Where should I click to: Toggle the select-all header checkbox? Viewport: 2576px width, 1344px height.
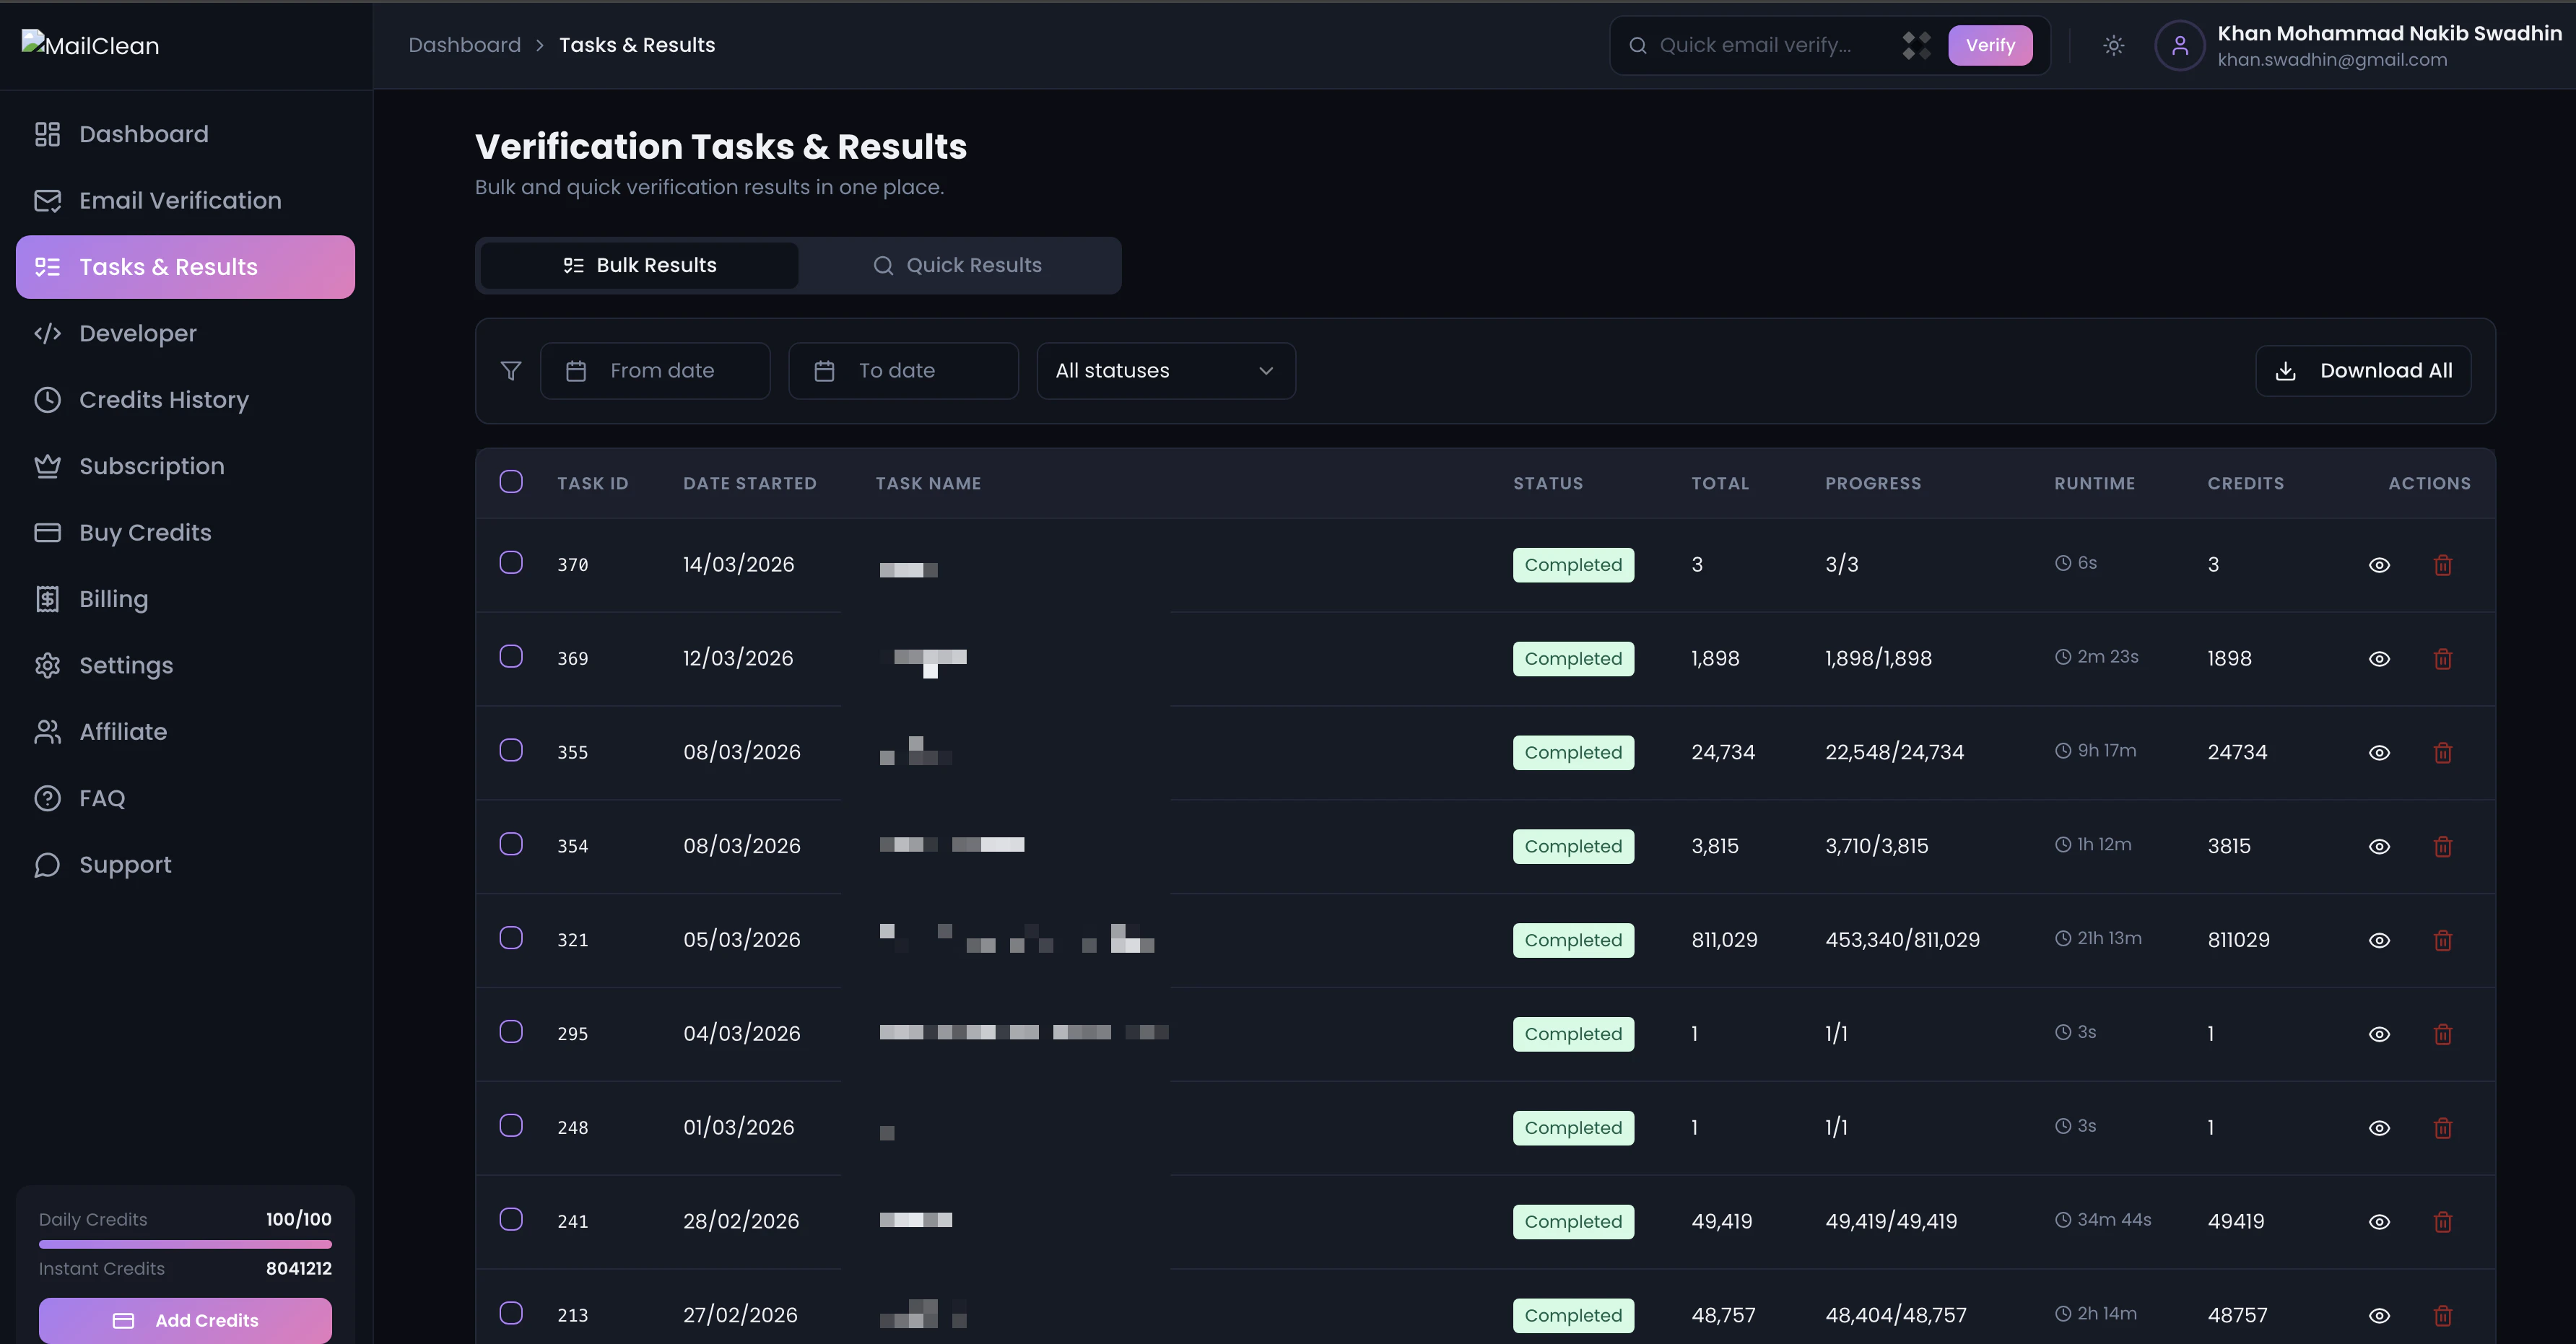tap(510, 482)
